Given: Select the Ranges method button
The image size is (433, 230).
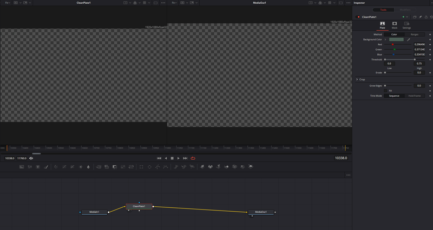Looking at the screenshot, I should point(414,34).
